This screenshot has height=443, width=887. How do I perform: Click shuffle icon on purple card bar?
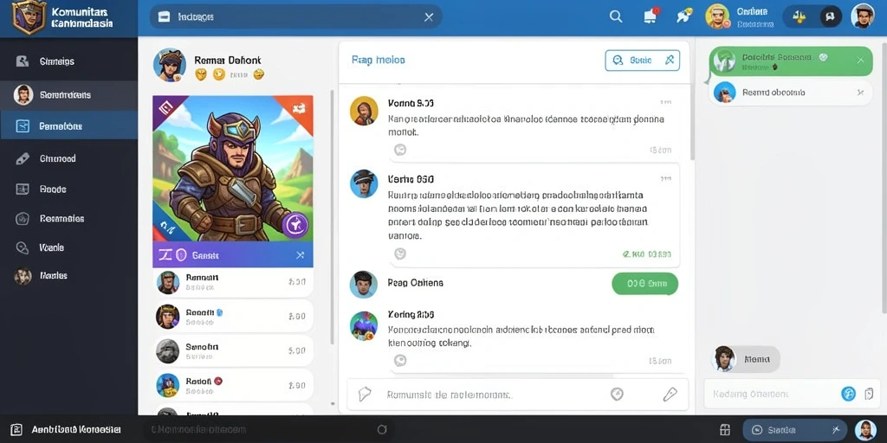click(301, 255)
